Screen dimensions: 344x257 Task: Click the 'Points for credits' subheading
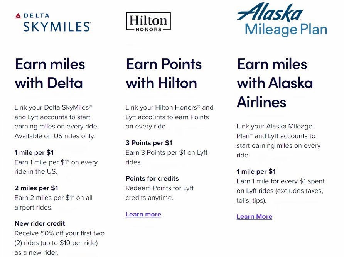click(x=152, y=178)
